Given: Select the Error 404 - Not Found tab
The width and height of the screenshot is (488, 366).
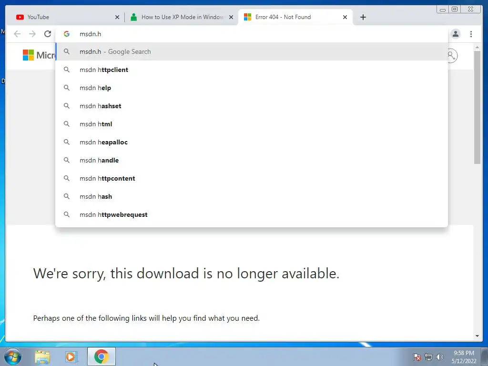Looking at the screenshot, I should coord(295,17).
